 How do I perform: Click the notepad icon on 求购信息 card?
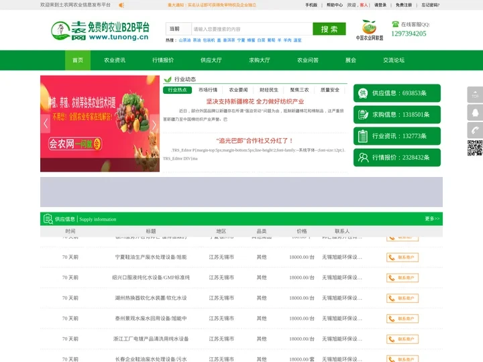point(363,115)
